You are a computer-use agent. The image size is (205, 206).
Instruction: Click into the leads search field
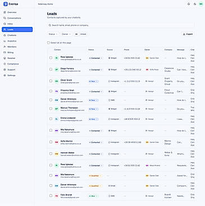121,25
